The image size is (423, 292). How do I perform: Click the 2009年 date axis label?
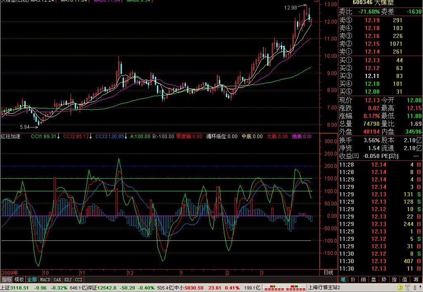10,273
